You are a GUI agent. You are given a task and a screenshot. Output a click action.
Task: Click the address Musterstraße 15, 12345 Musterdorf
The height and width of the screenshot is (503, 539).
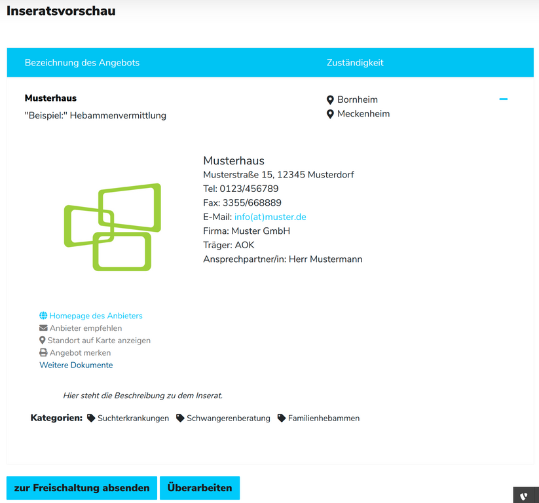pyautogui.click(x=278, y=175)
